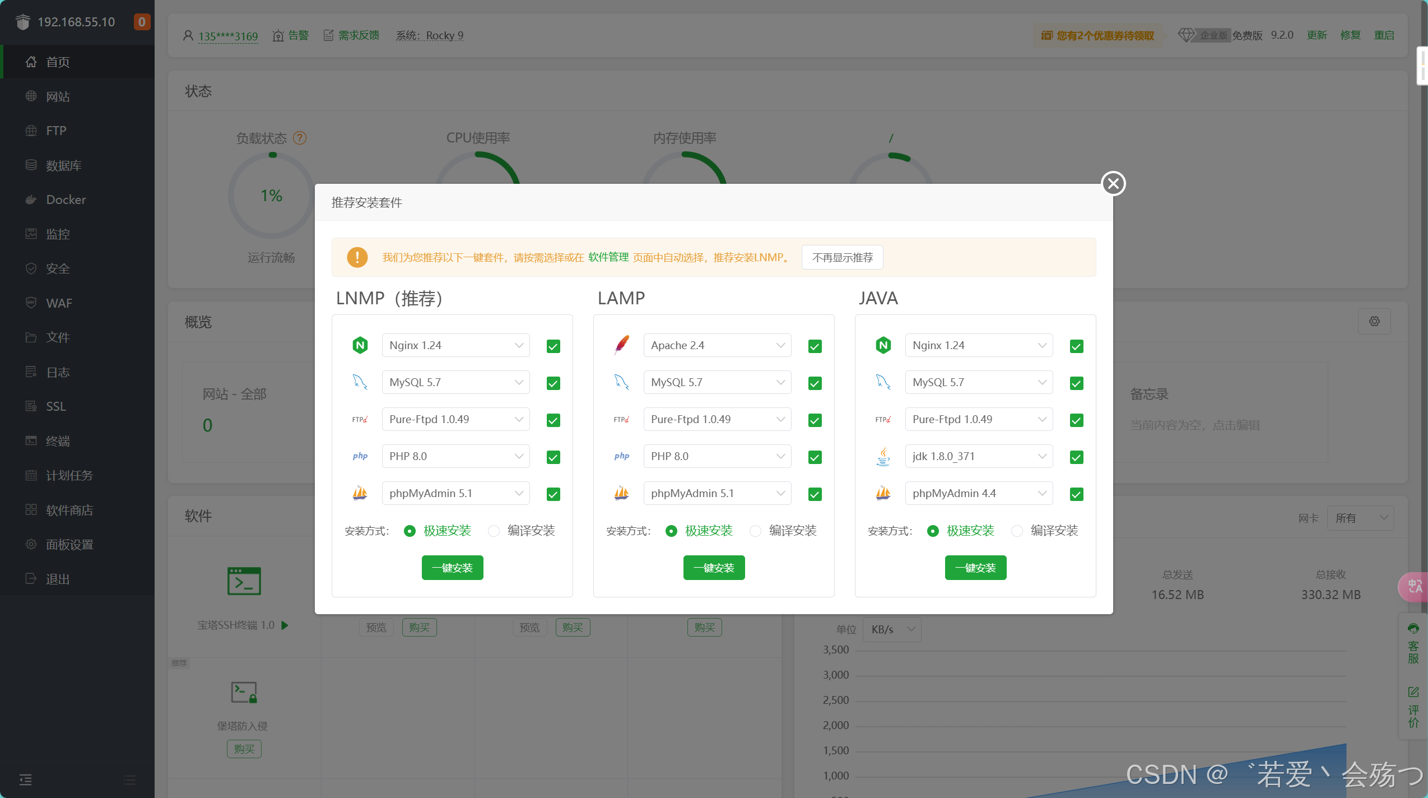
Task: Close the 推荐安装套件 dialog
Action: click(x=1113, y=184)
